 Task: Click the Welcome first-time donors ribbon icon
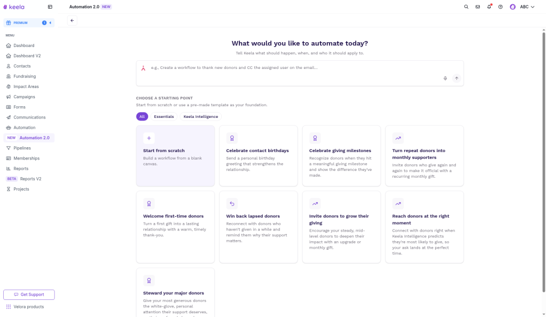(x=149, y=204)
